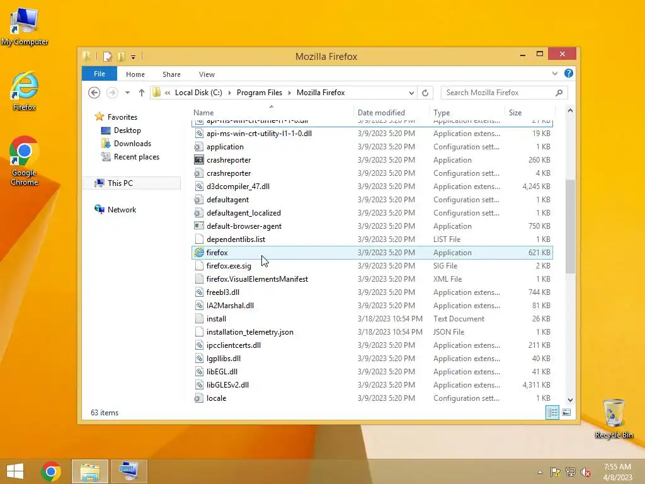645x484 pixels.
Task: Switch to Details view layout
Action: (552, 412)
